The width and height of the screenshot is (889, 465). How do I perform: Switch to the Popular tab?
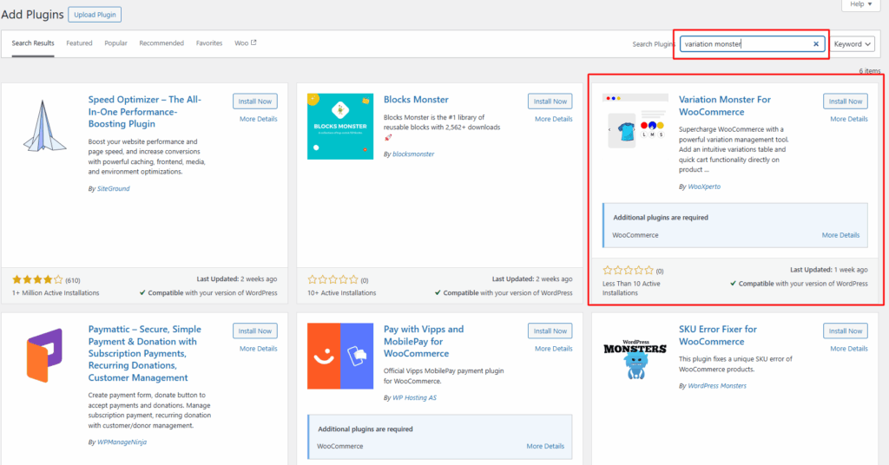coord(115,43)
